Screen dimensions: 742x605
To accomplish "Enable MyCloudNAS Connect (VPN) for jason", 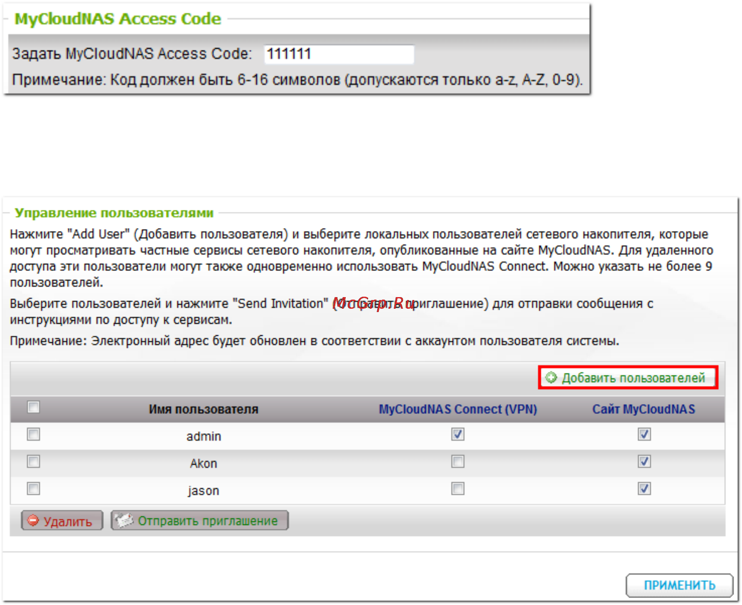I will click(x=458, y=488).
